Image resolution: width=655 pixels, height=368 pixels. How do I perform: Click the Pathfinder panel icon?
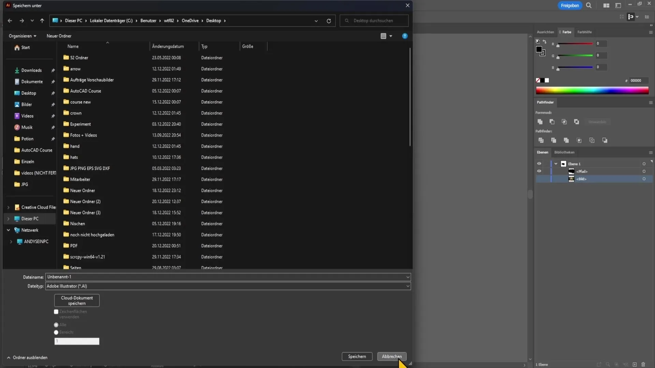[545, 102]
